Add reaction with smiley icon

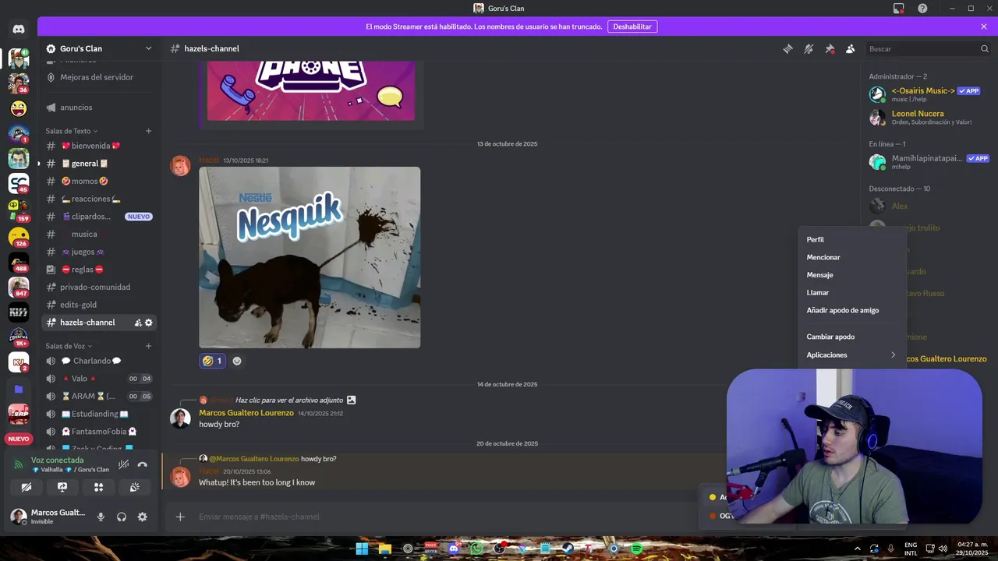(237, 361)
